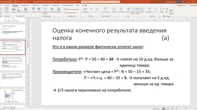This screenshot has width=197, height=110.
Task: Click the slide panel scrollbar up arrow
Action: click(x=28, y=18)
